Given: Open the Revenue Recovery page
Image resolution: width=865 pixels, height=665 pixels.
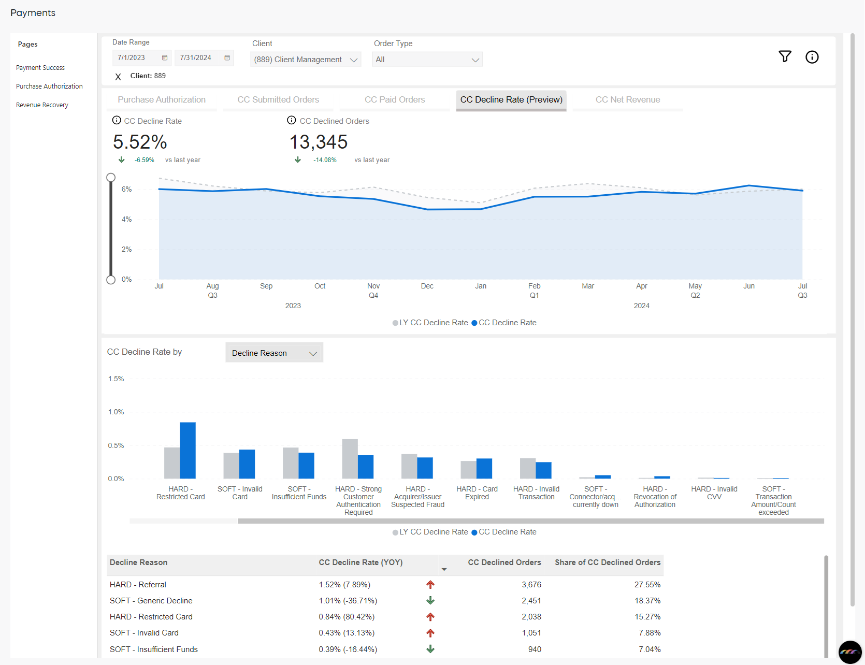Looking at the screenshot, I should (42, 105).
